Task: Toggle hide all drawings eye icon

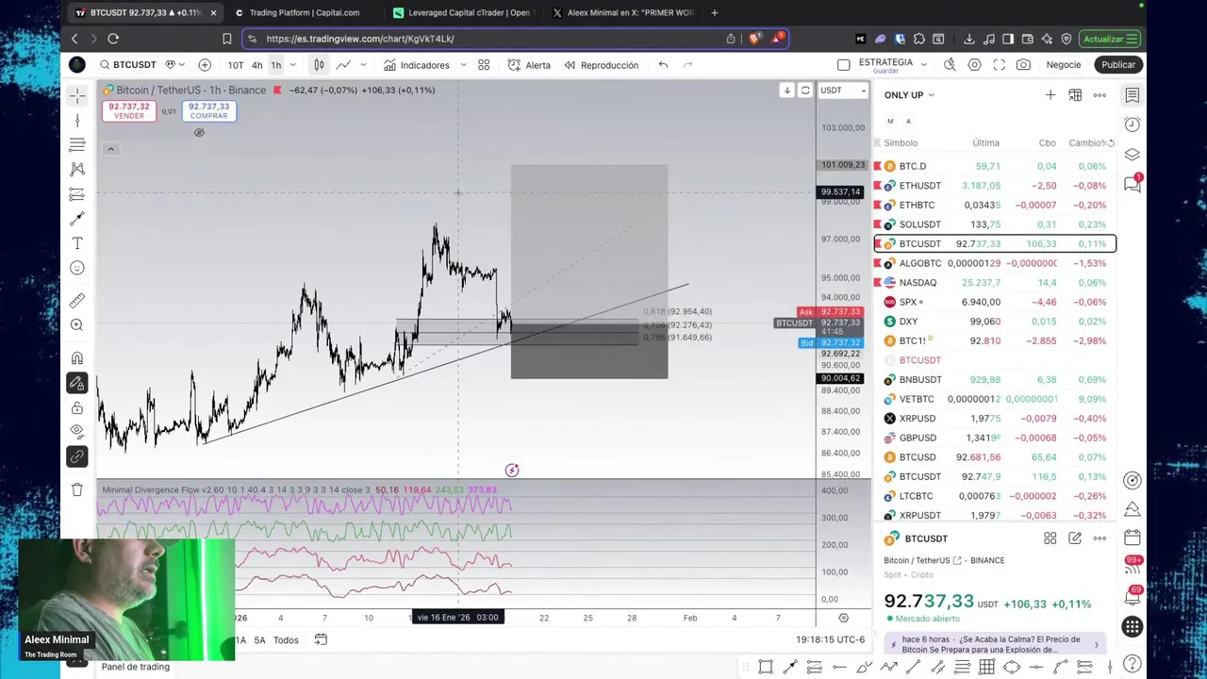Action: [x=77, y=432]
